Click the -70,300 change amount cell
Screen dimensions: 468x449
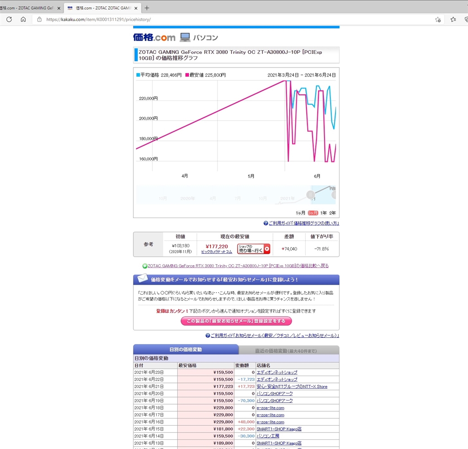pyautogui.click(x=245, y=401)
